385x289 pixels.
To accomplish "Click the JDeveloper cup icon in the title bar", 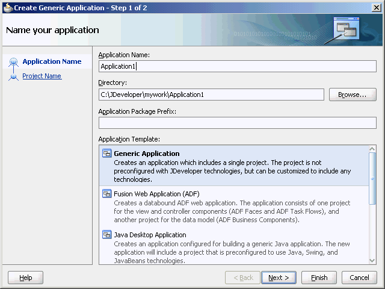I will pos(8,8).
